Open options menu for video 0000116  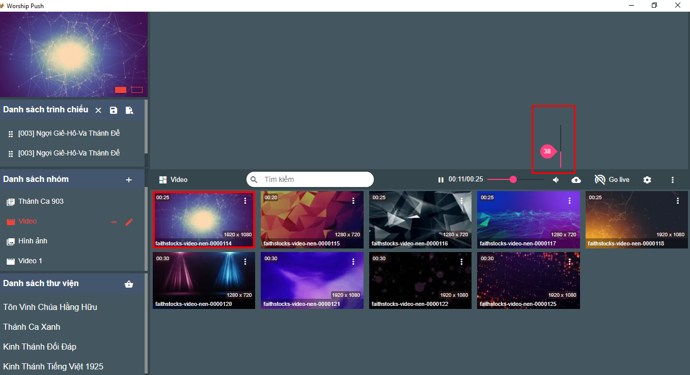(462, 201)
